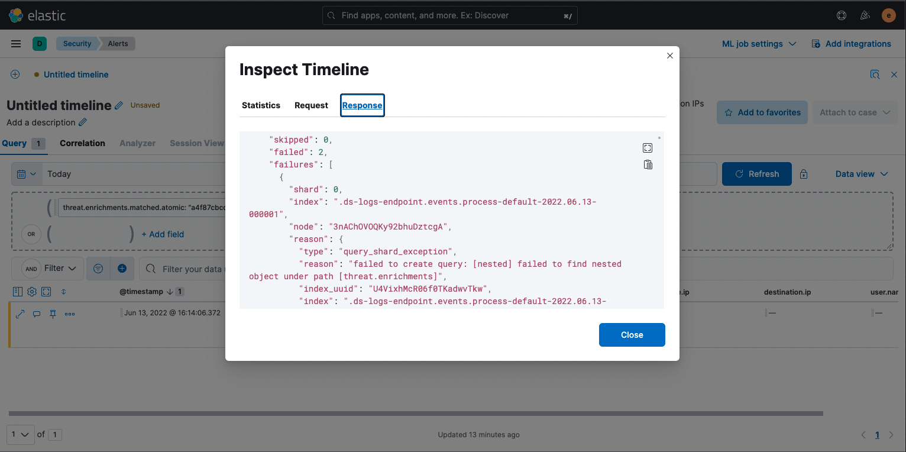Screen dimensions: 906x452
Task: Open the hamburger navigation menu
Action: [x=16, y=43]
